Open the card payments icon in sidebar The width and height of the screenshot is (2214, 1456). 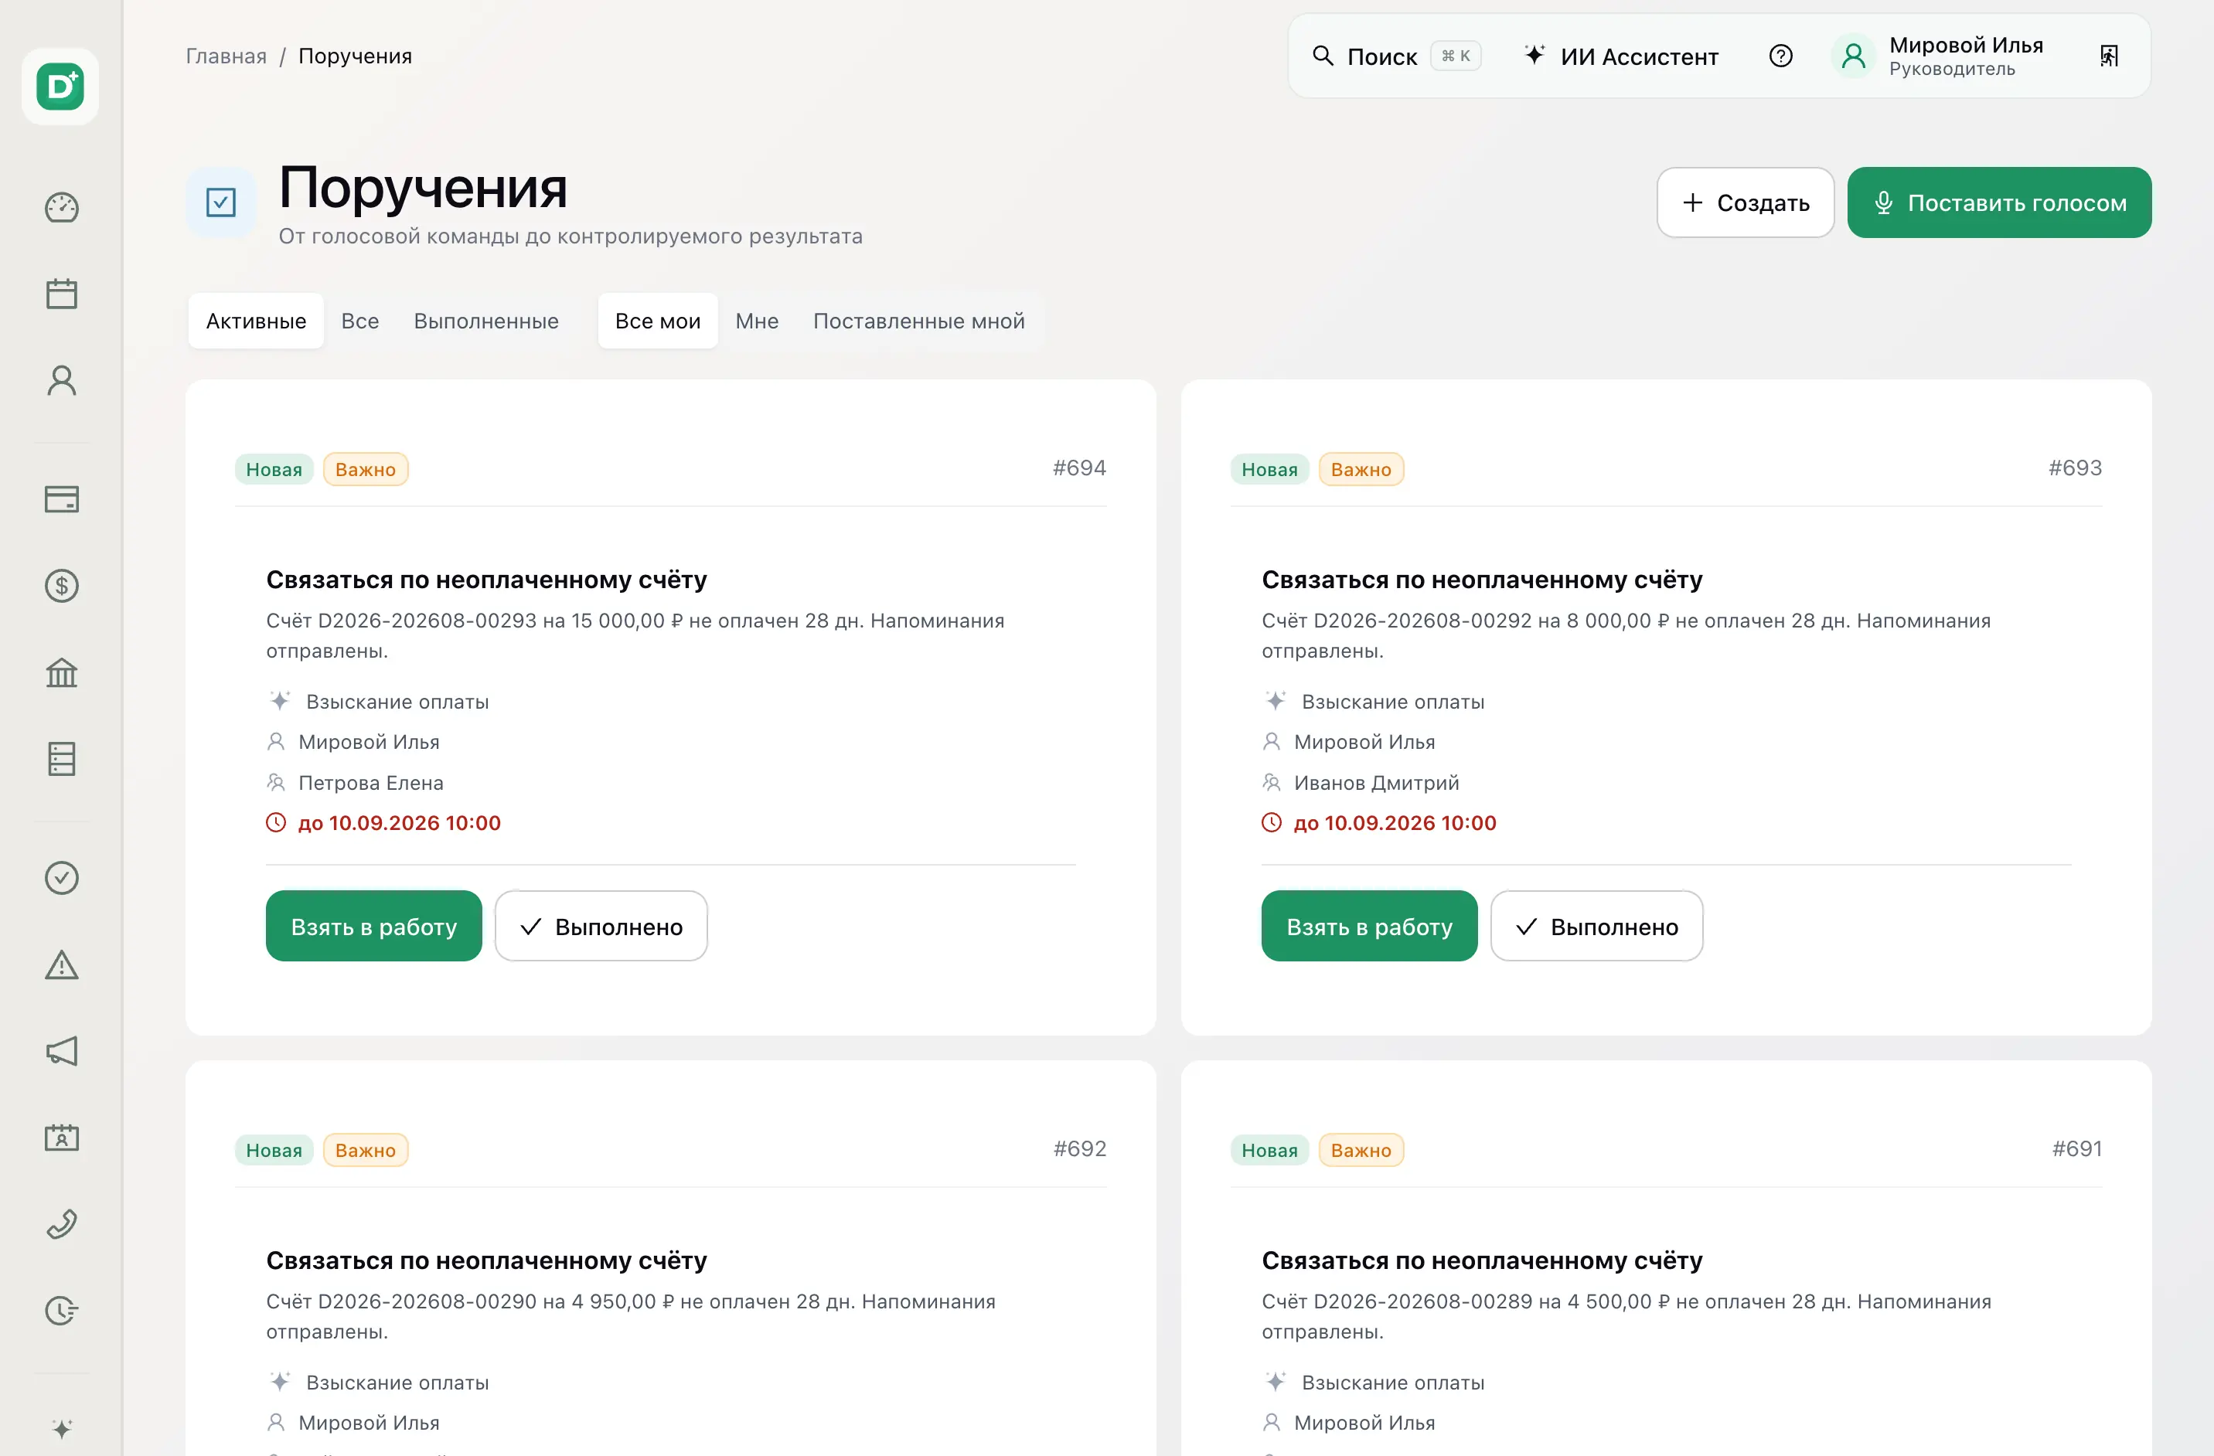coord(61,499)
